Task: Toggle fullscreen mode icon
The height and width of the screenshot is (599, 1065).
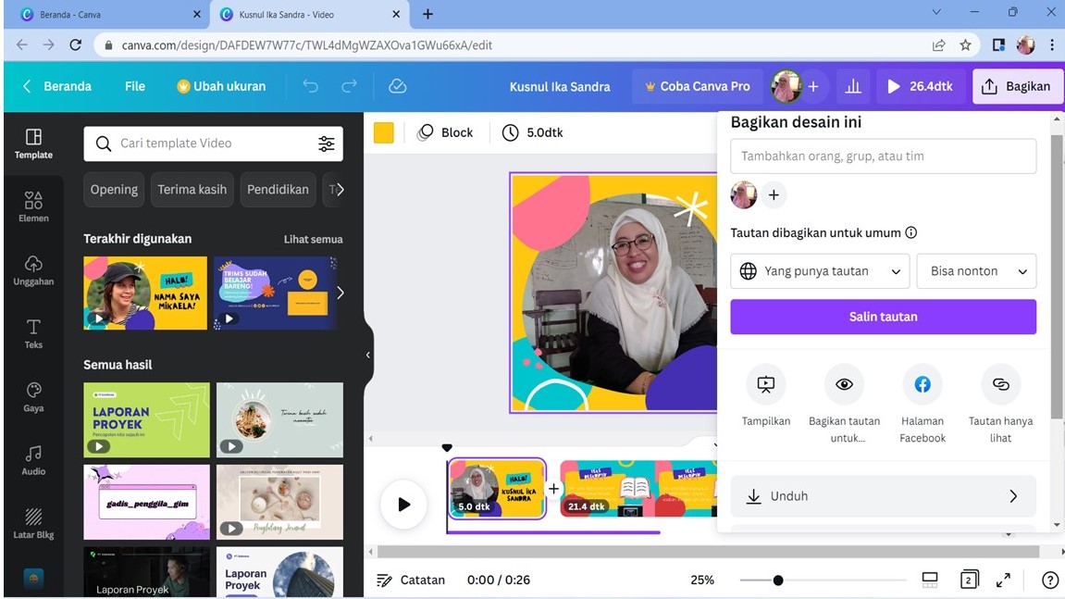Action: pyautogui.click(x=1003, y=580)
